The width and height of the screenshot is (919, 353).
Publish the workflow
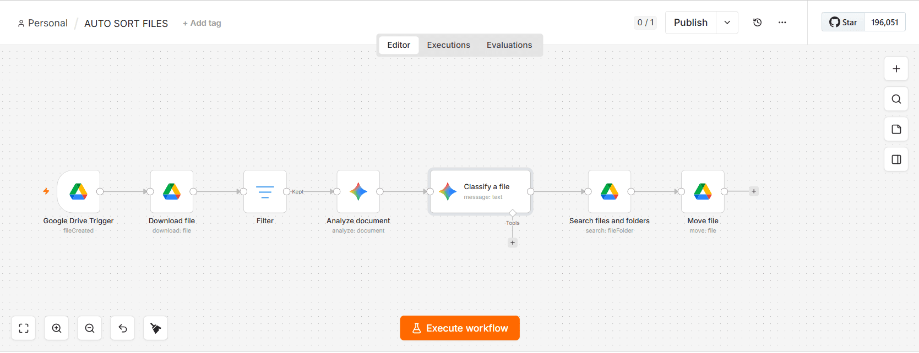pos(690,23)
